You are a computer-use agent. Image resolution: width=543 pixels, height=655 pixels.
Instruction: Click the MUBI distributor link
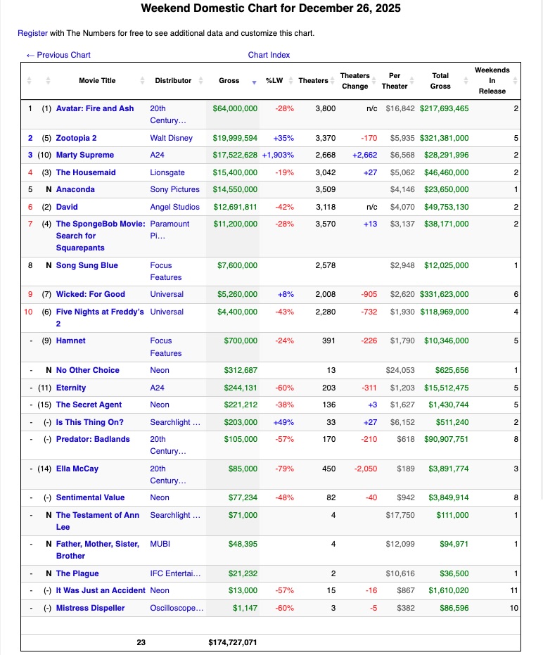(x=160, y=544)
